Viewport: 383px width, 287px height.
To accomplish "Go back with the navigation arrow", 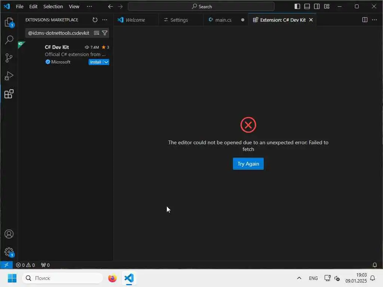I will tap(110, 7).
